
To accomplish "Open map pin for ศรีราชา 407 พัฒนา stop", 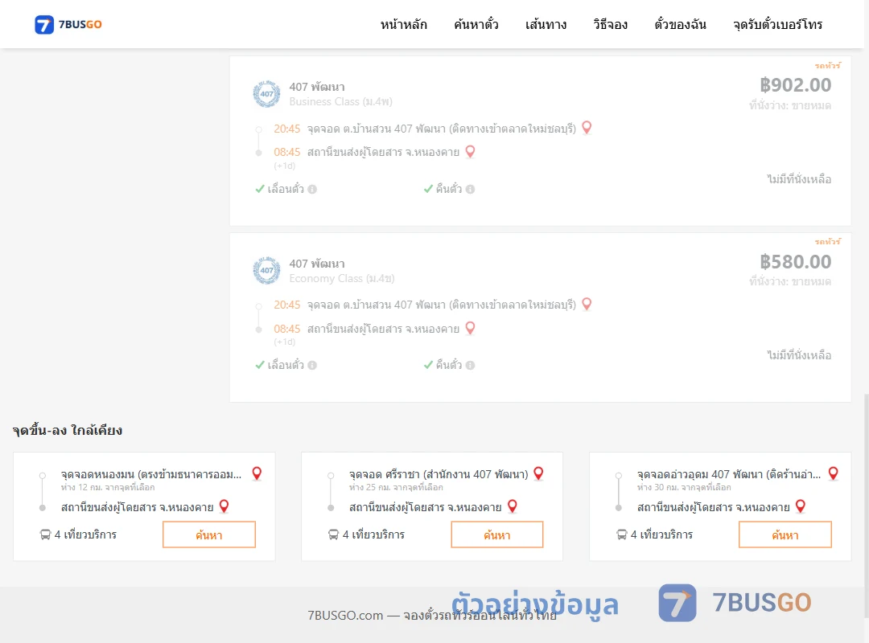I will click(x=538, y=473).
